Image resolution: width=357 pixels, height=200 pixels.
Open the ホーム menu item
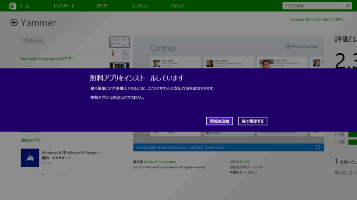coord(24,6)
